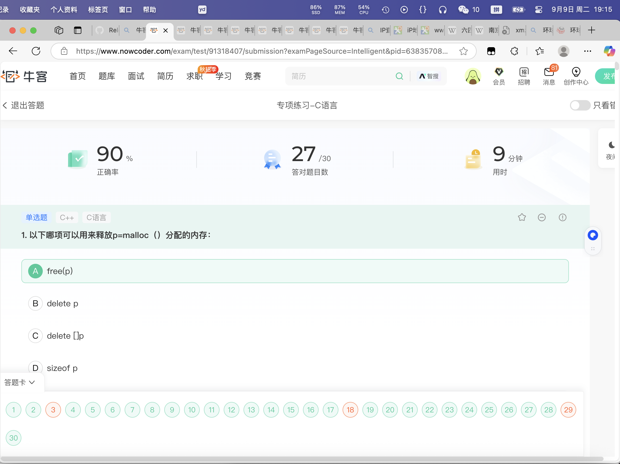Open the browser favorites list icon

(x=539, y=51)
